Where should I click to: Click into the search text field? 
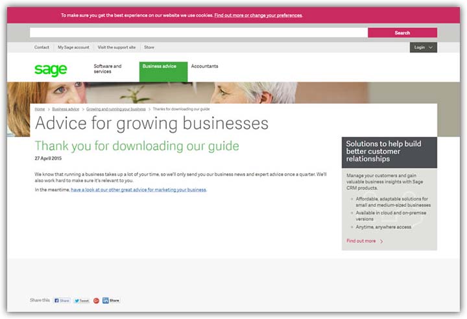click(x=198, y=32)
